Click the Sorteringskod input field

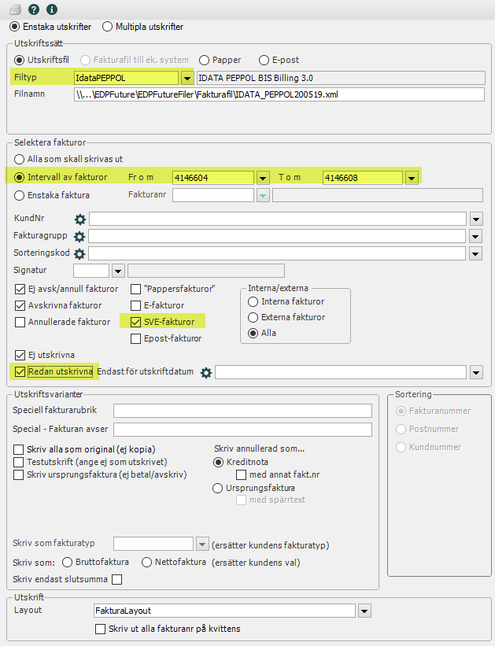point(277,254)
